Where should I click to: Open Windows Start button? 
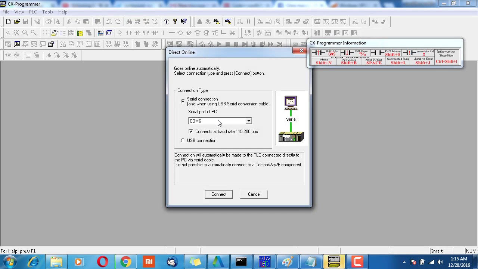[10, 262]
